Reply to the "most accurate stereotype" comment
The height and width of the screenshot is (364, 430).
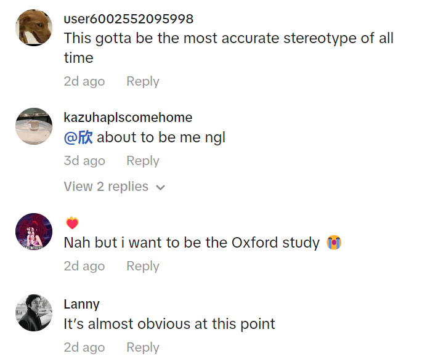tap(142, 81)
